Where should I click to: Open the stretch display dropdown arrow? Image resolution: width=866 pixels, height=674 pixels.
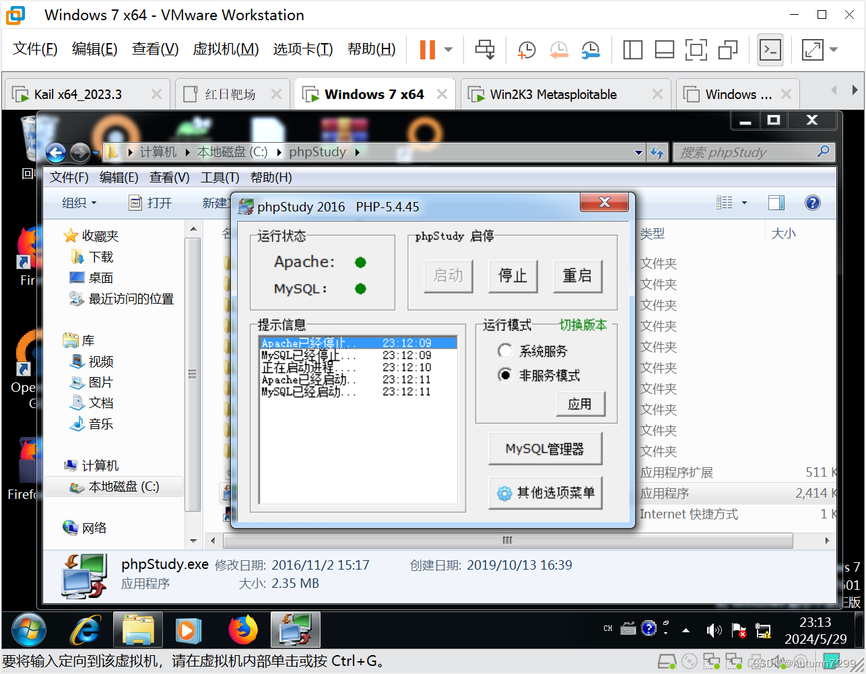point(834,49)
